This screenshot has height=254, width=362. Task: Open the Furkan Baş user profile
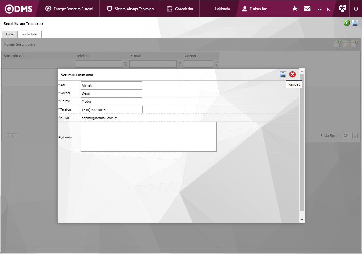point(255,9)
